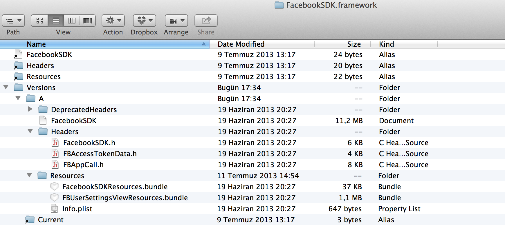Select the FBAccessTokenData.h file icon
Screen dimensions: 505x226
(55, 153)
